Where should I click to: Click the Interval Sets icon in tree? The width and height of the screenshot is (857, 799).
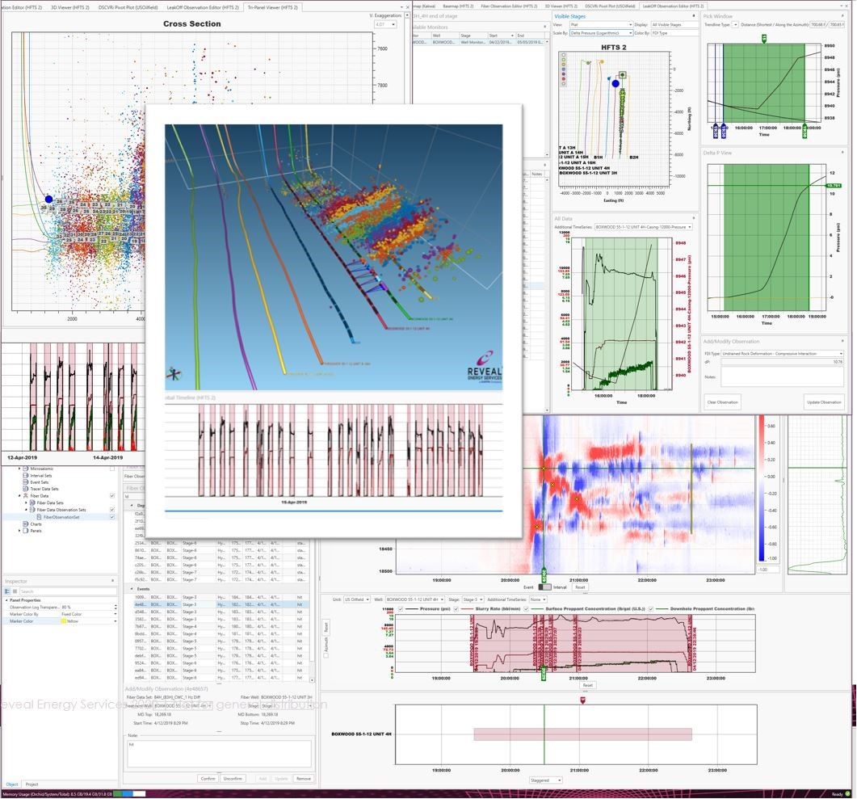pyautogui.click(x=26, y=476)
